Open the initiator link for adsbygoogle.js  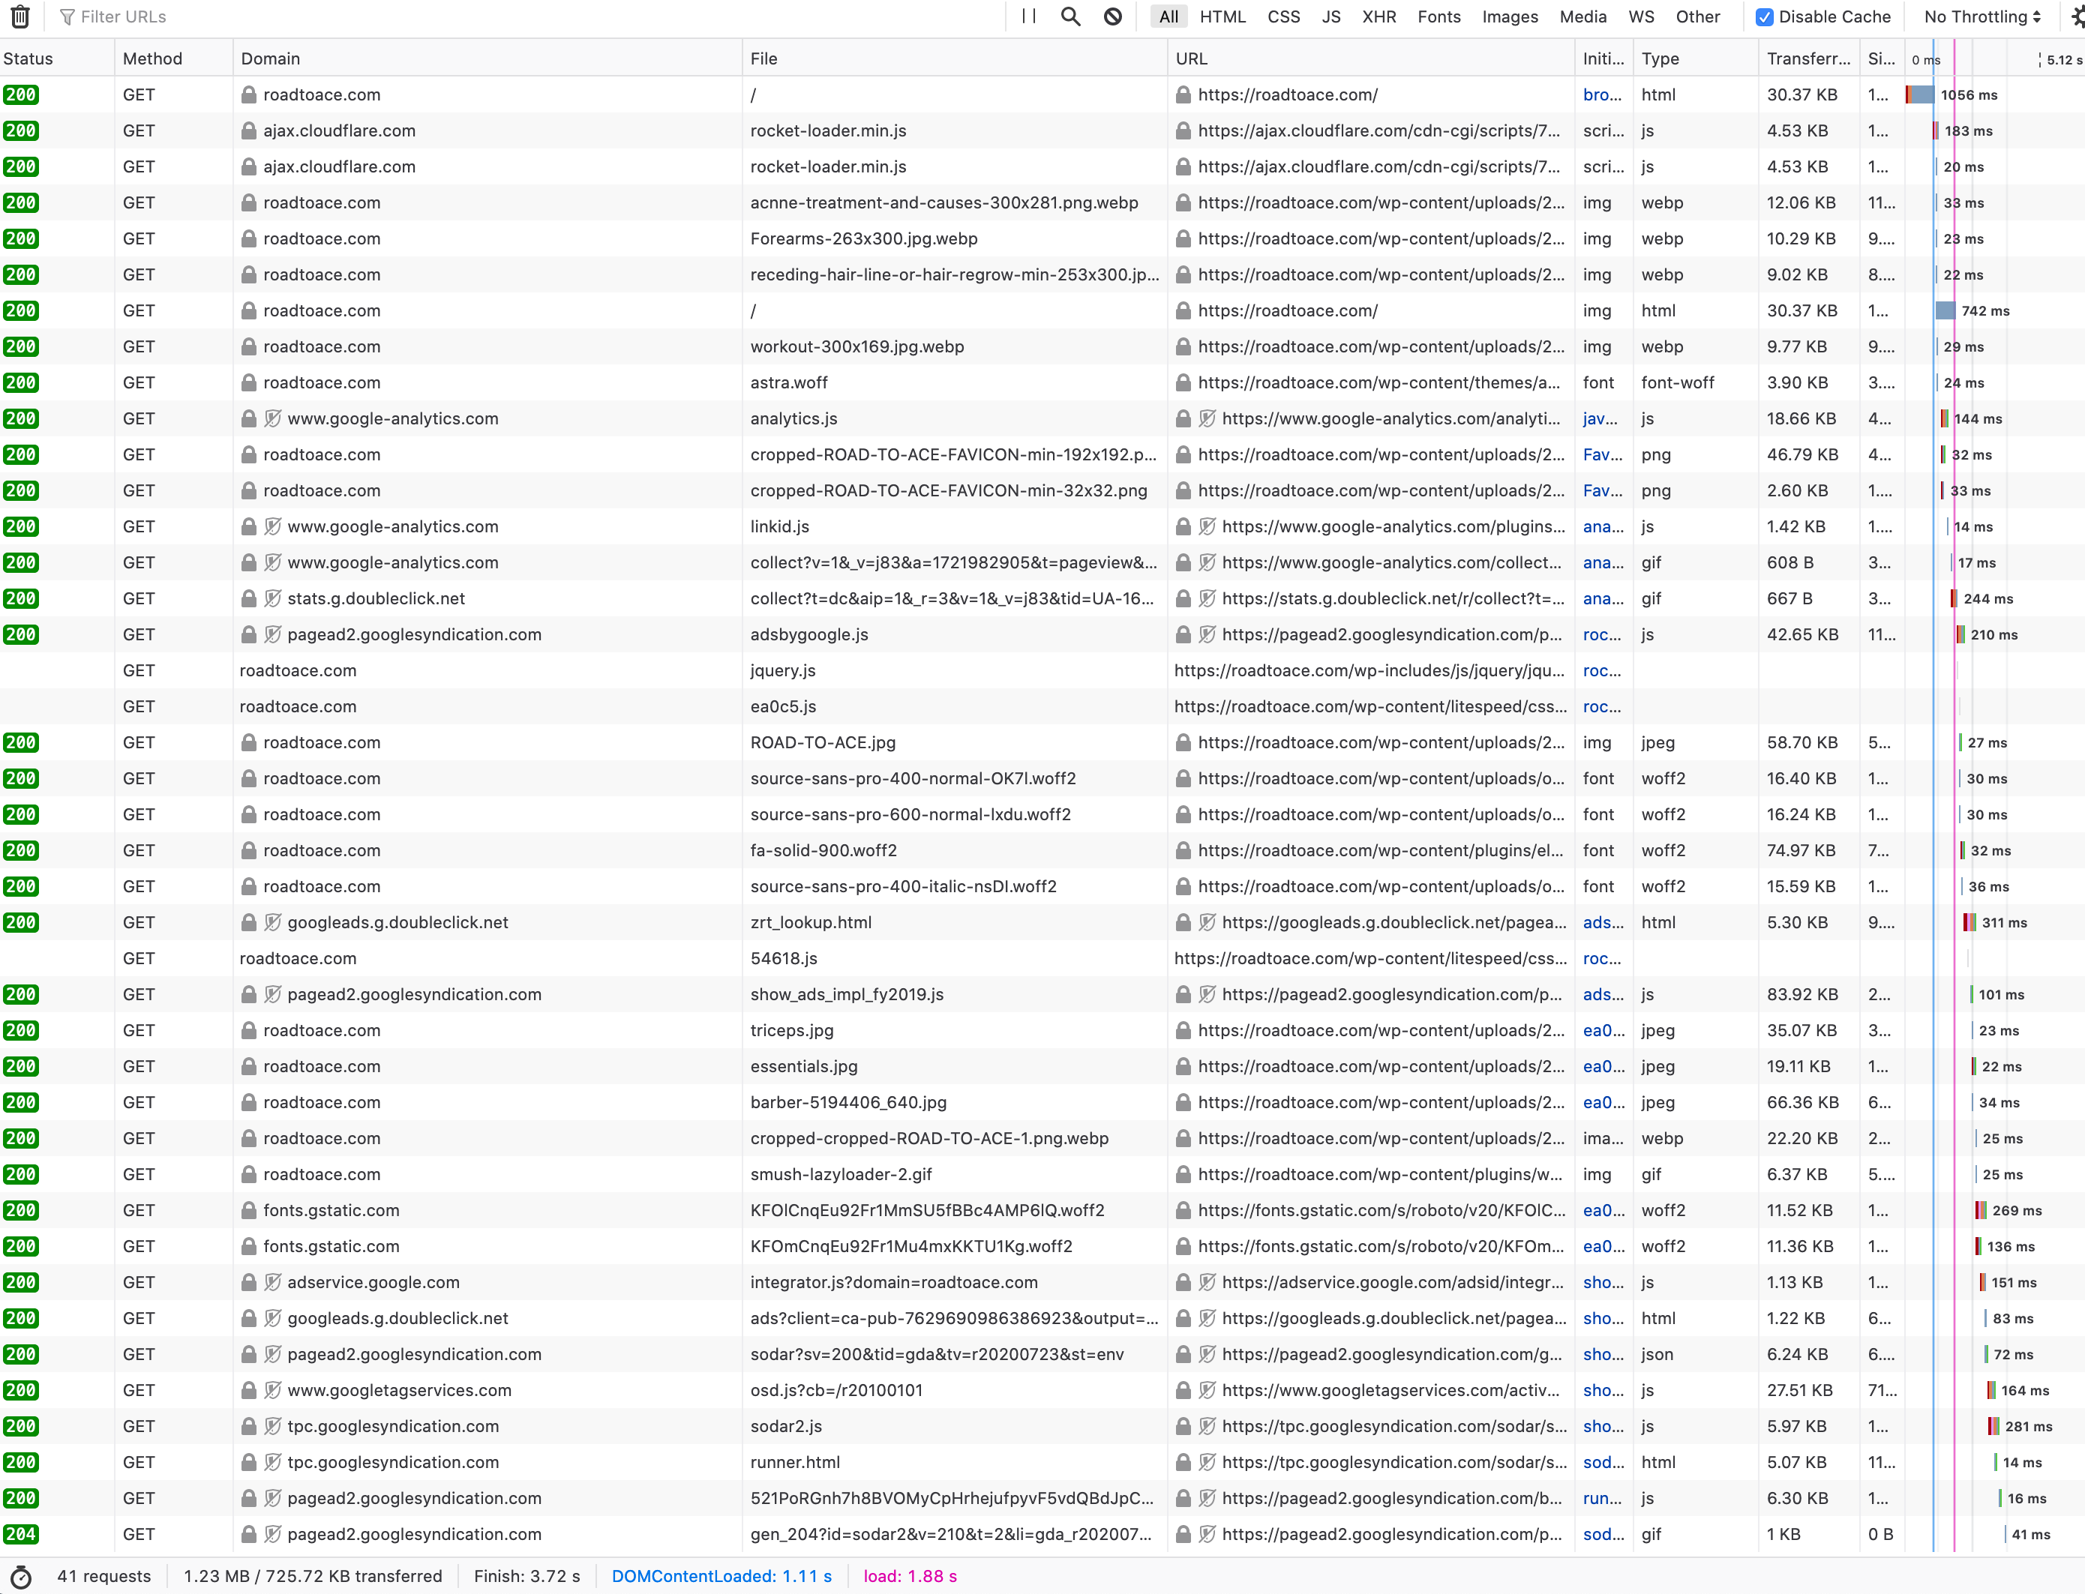coord(1602,635)
